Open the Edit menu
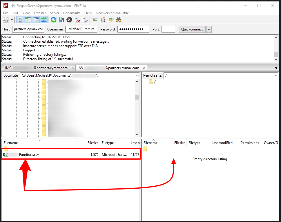281x222 pixels. click(x=15, y=13)
